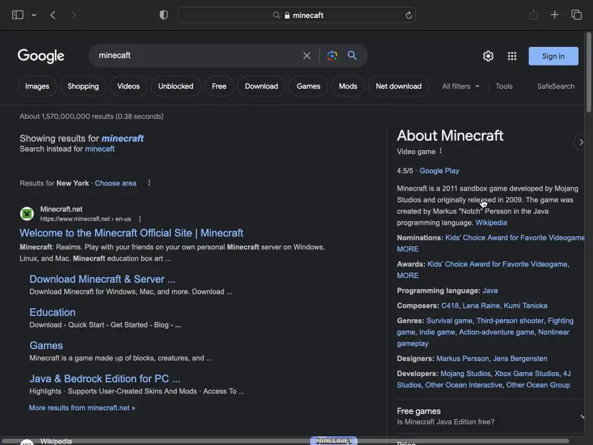Apply the Unblocked filter chip
Screen dimensions: 593x445
pos(175,86)
